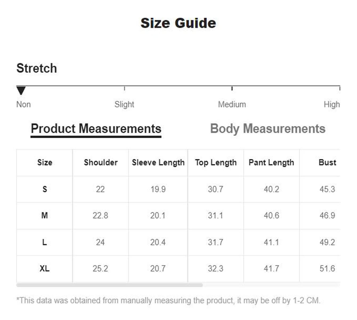This screenshot has height=320, width=357.
Task: Click the horizontal table scrollbar
Action: [x=109, y=285]
